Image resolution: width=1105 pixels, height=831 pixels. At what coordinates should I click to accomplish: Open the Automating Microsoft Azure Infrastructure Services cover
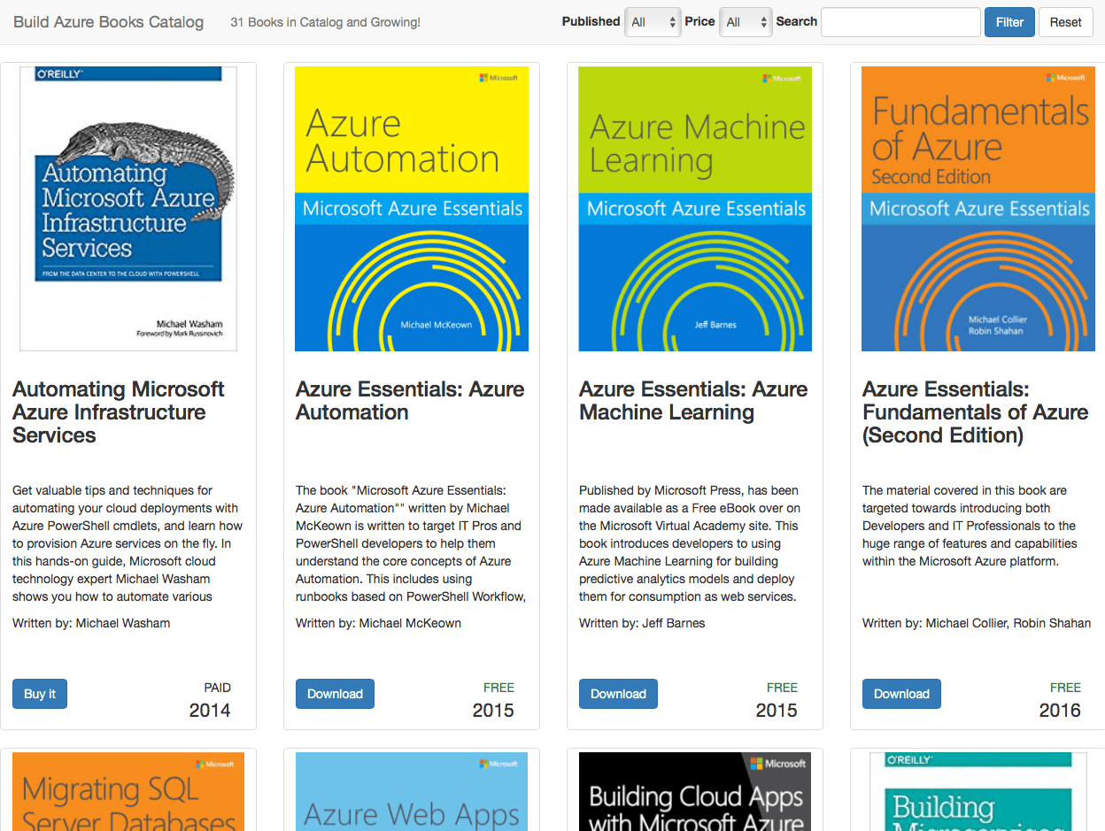tap(128, 209)
